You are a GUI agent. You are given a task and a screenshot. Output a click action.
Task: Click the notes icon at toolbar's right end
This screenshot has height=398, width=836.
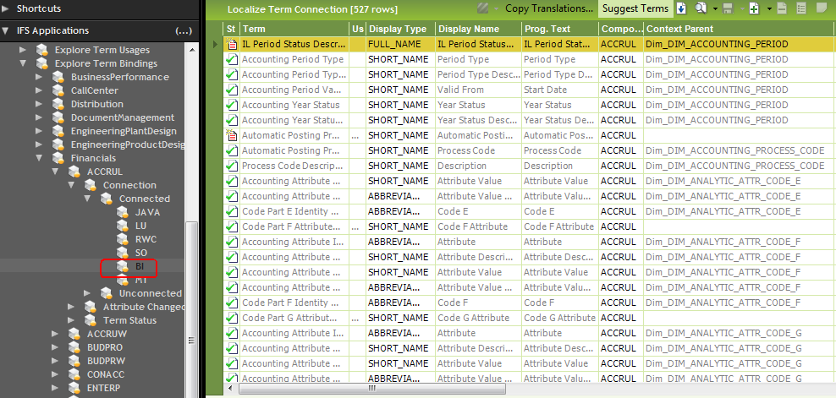[x=818, y=8]
